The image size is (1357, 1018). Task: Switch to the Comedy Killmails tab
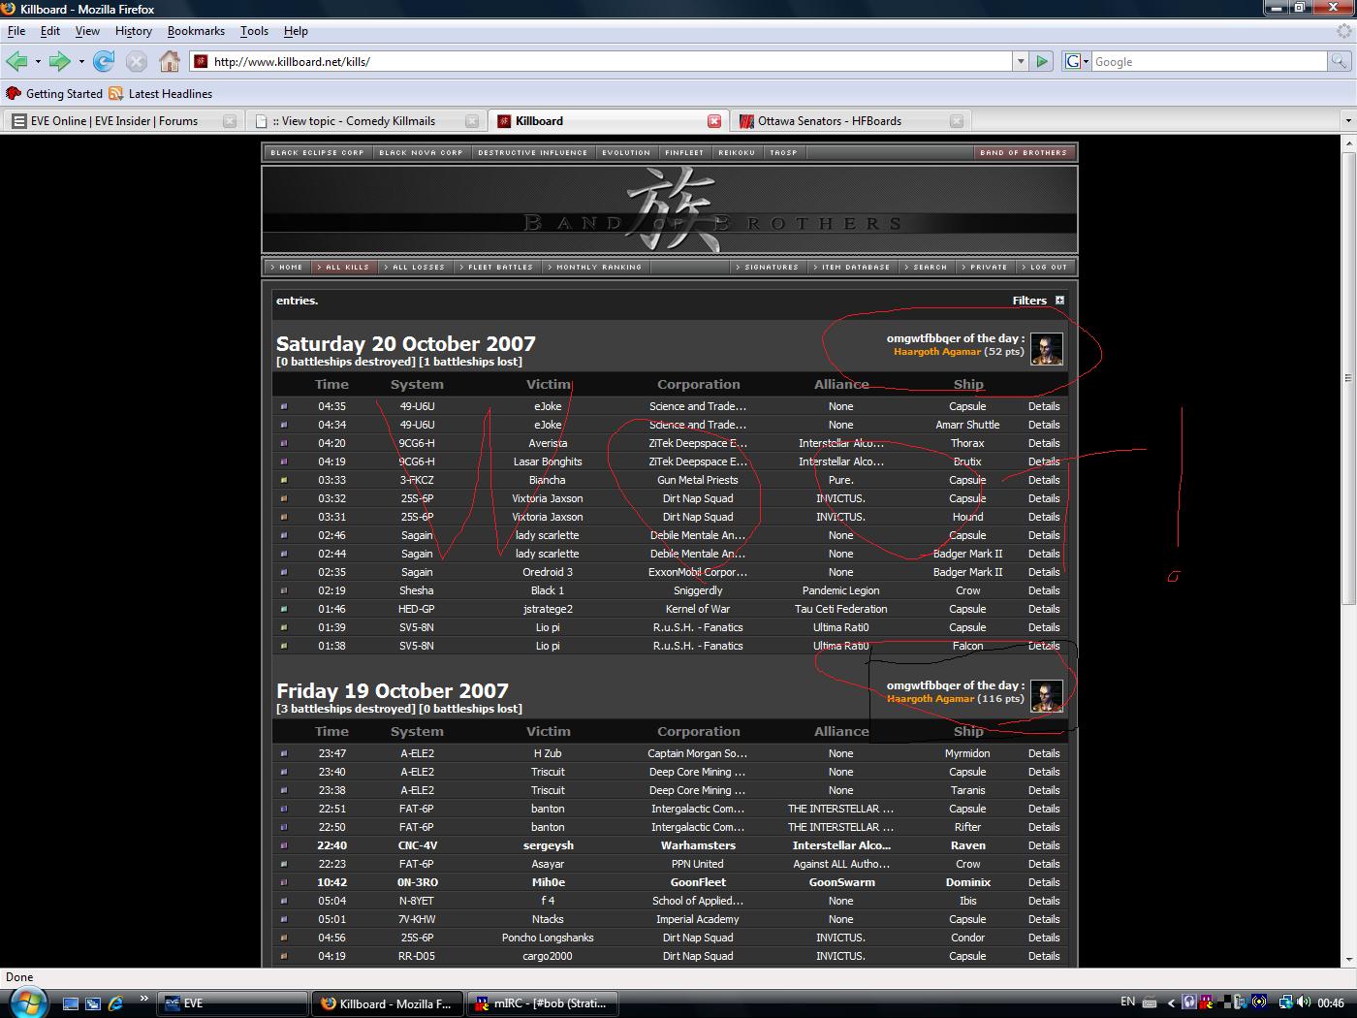pos(364,121)
